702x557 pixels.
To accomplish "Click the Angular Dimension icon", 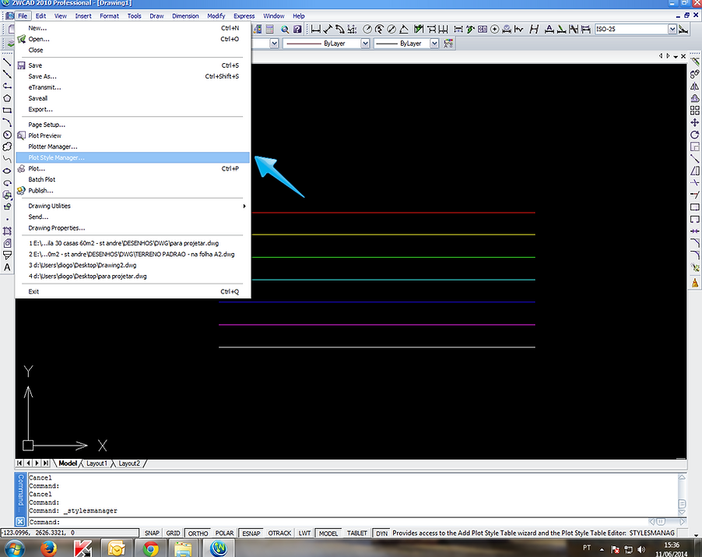I will [403, 29].
